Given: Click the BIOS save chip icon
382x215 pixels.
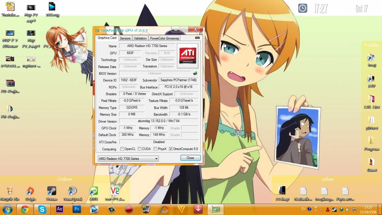Looking at the screenshot, I should 195,73.
